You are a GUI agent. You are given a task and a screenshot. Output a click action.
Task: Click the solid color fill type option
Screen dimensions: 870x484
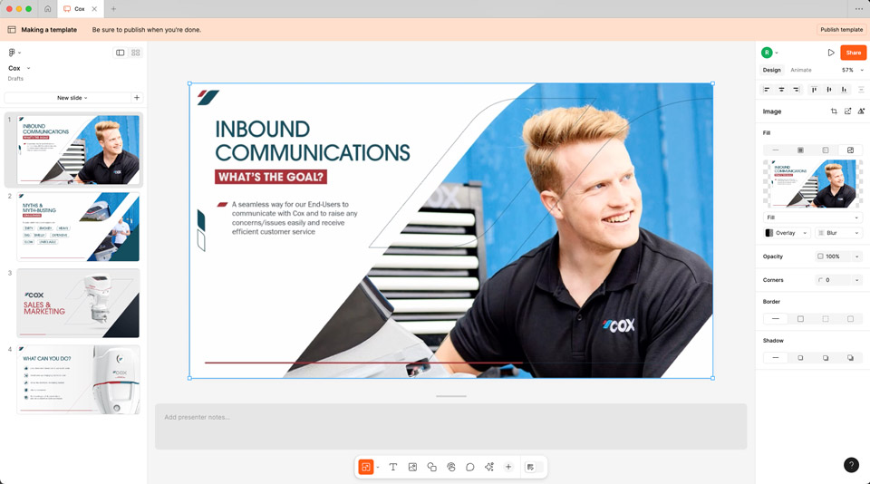pos(800,150)
